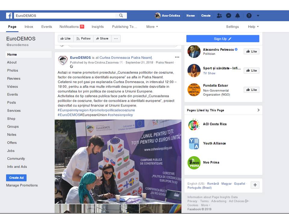The width and height of the screenshot is (289, 216).
Task: Open Videos in the left sidebar
Action: click(12, 86)
